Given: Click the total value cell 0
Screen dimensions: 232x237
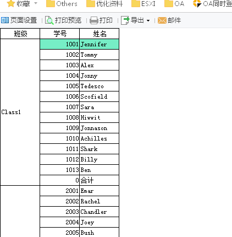Looking at the screenshot, I should pos(60,180).
